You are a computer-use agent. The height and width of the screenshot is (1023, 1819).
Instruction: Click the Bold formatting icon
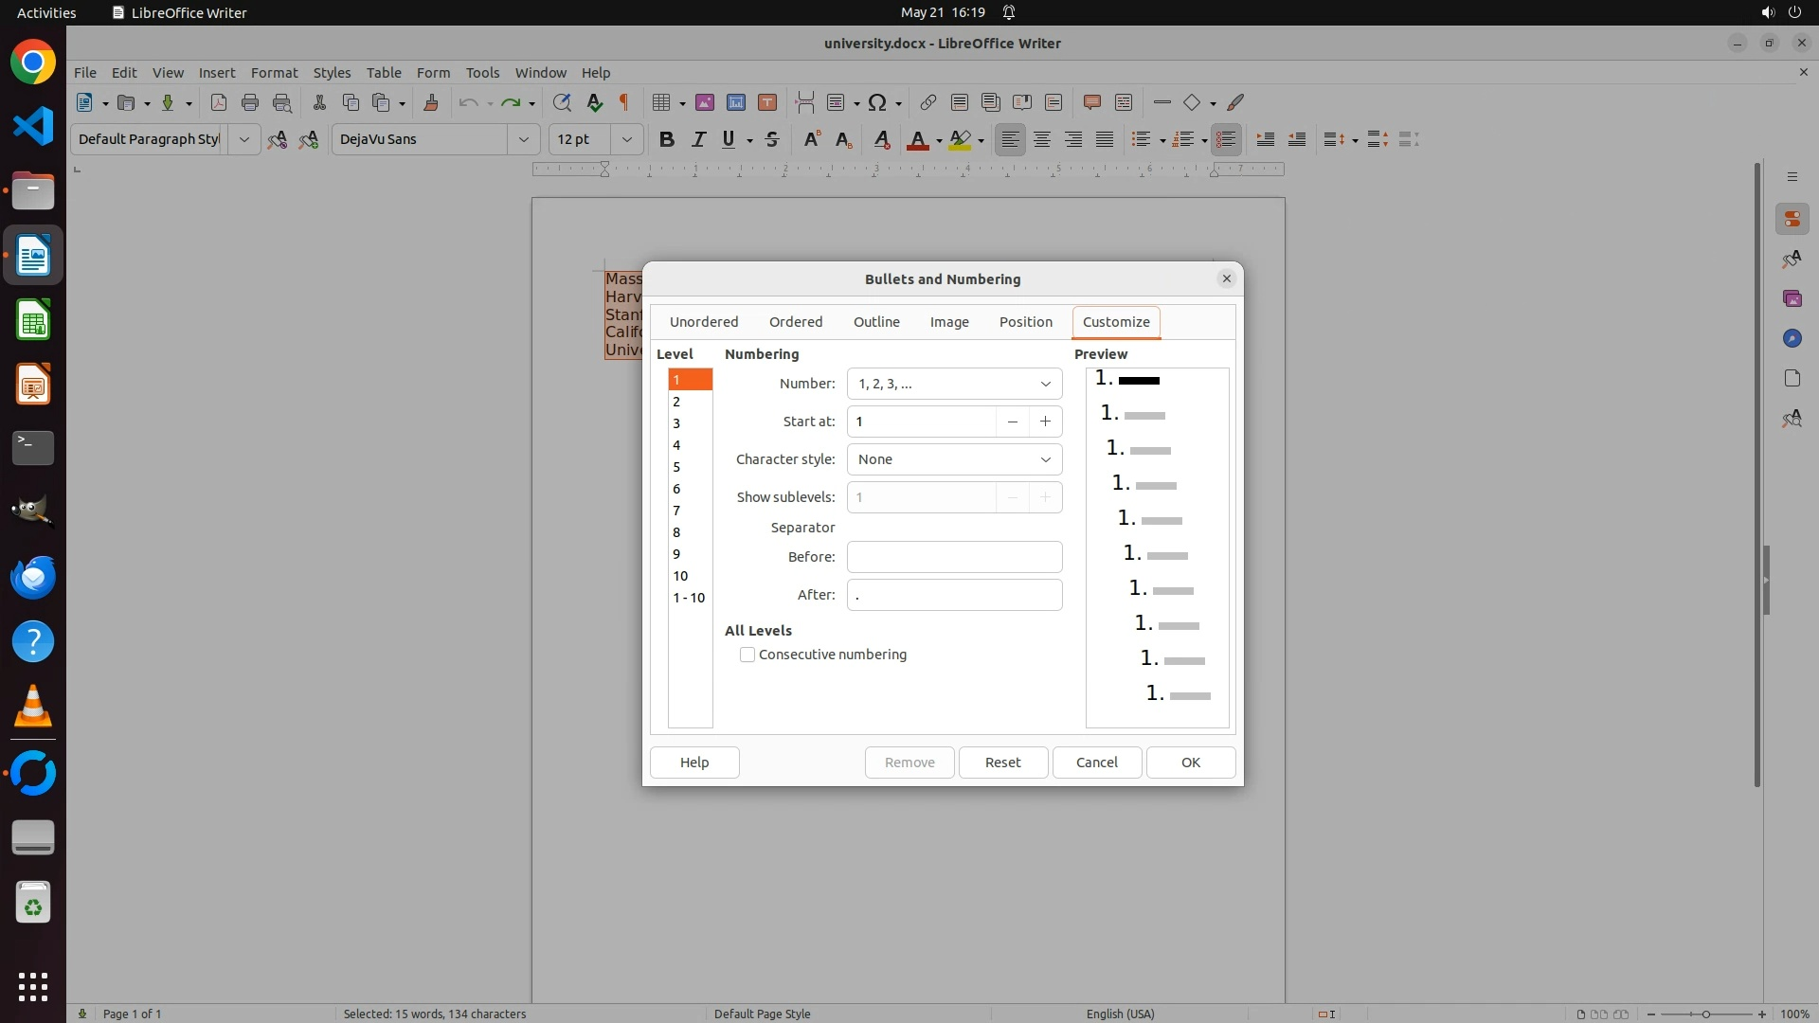(x=667, y=139)
